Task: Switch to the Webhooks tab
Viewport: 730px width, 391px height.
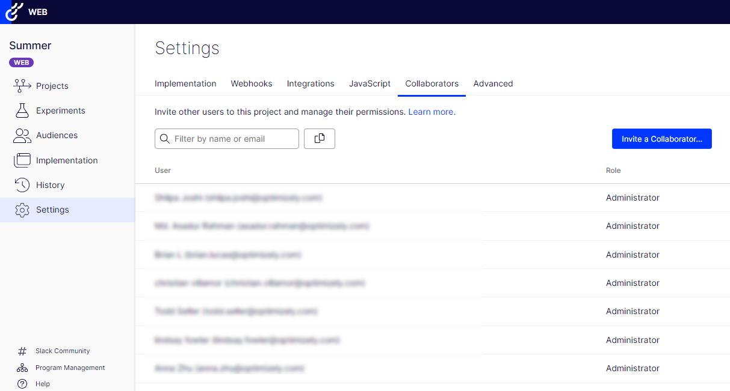Action: coord(252,83)
